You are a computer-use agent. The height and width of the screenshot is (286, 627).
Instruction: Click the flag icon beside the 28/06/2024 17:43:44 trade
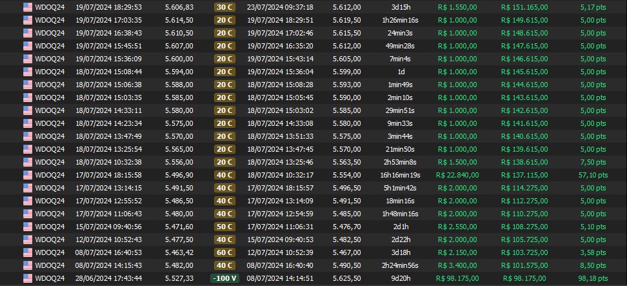pos(28,278)
